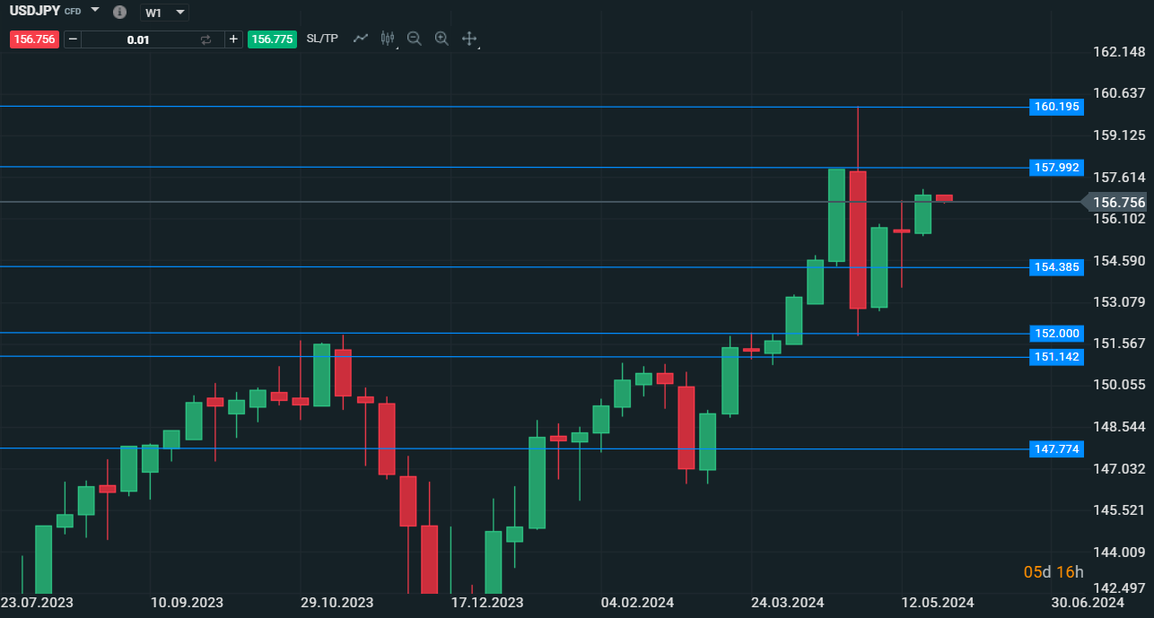Screen dimensions: 1154x618
Task: Click the instrument info icon
Action: pyautogui.click(x=120, y=13)
